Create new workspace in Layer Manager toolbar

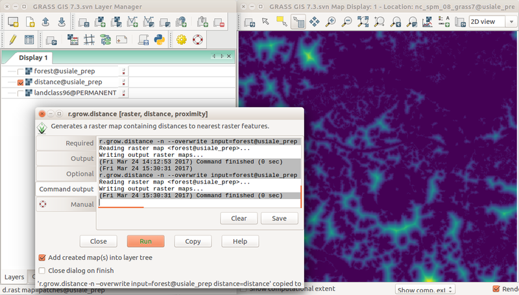(x=30, y=22)
